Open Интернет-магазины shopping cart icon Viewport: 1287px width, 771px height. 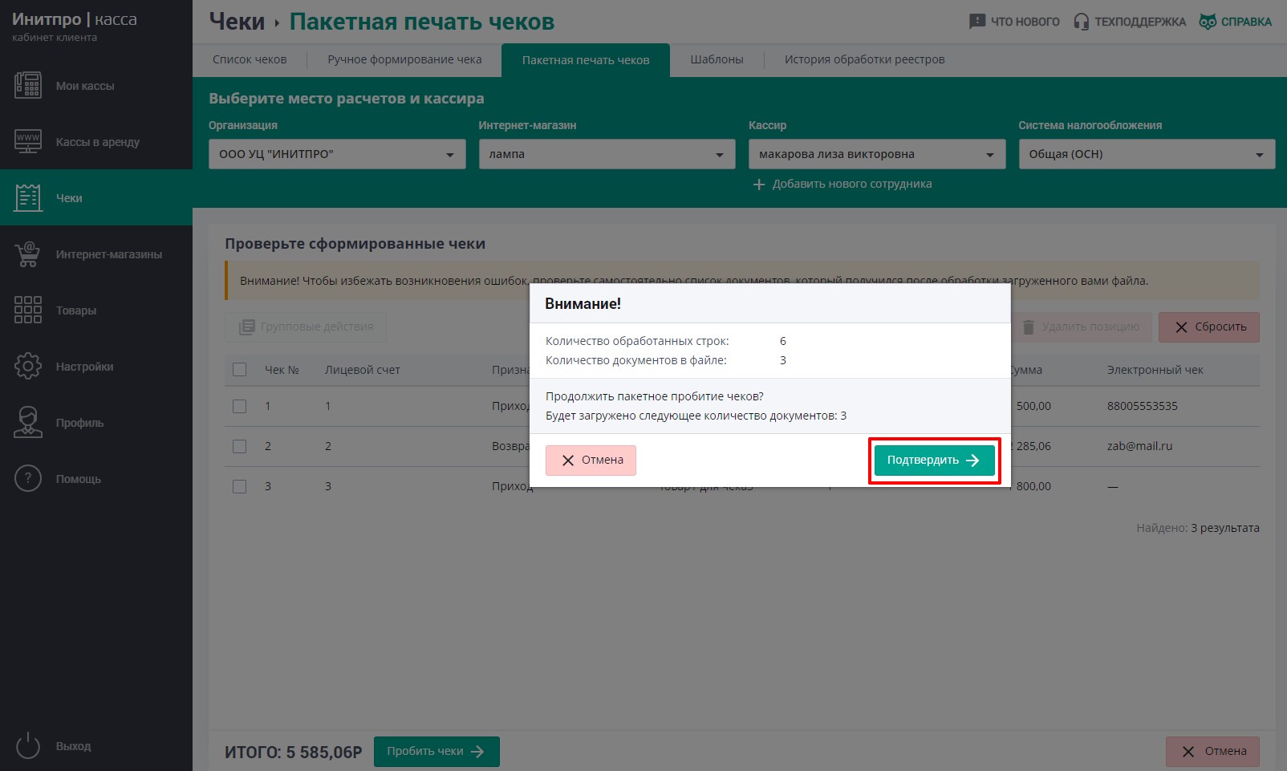(28, 254)
